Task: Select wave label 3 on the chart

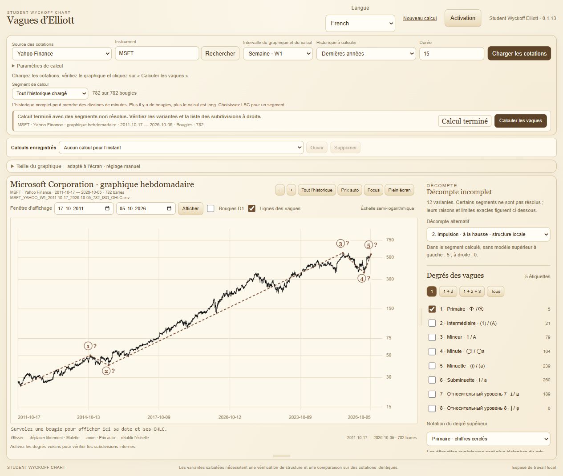Action: tap(340, 244)
